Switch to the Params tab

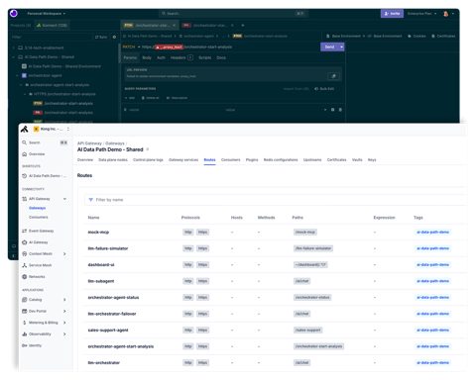click(x=130, y=57)
